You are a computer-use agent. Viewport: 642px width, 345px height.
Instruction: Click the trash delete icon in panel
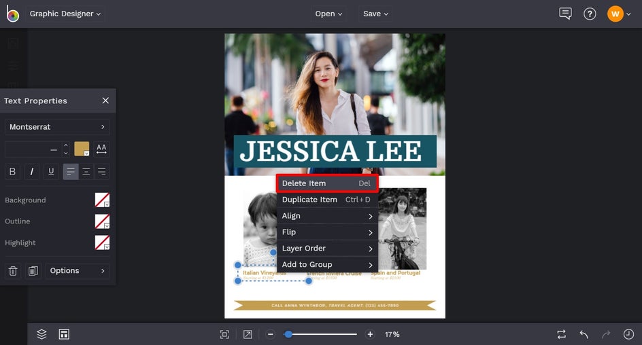(x=13, y=271)
